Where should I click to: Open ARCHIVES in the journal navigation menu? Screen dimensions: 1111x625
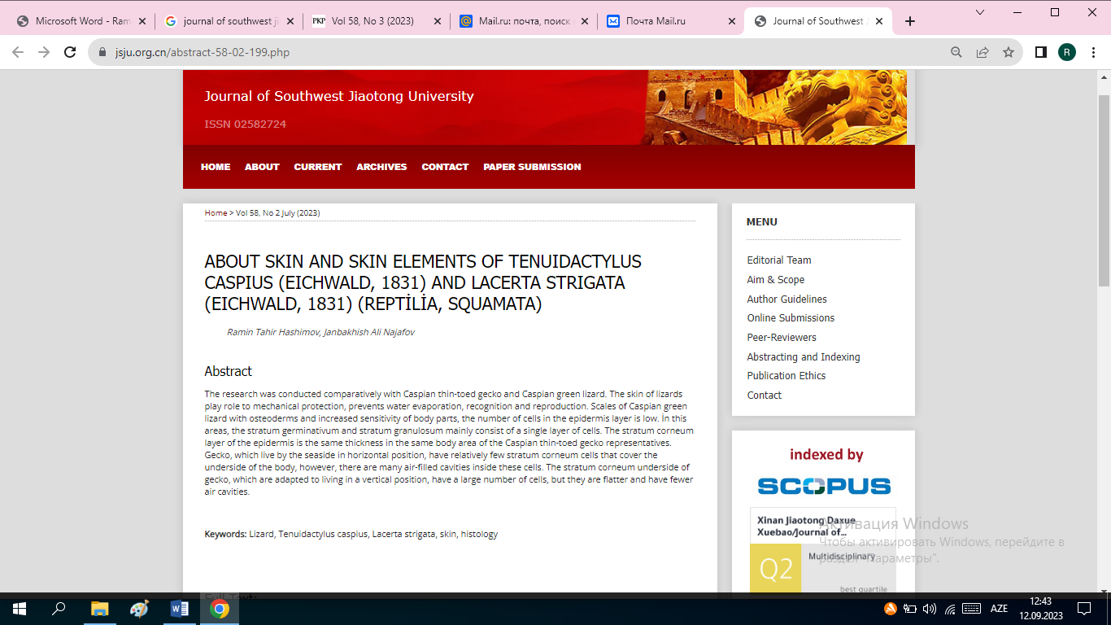381,167
